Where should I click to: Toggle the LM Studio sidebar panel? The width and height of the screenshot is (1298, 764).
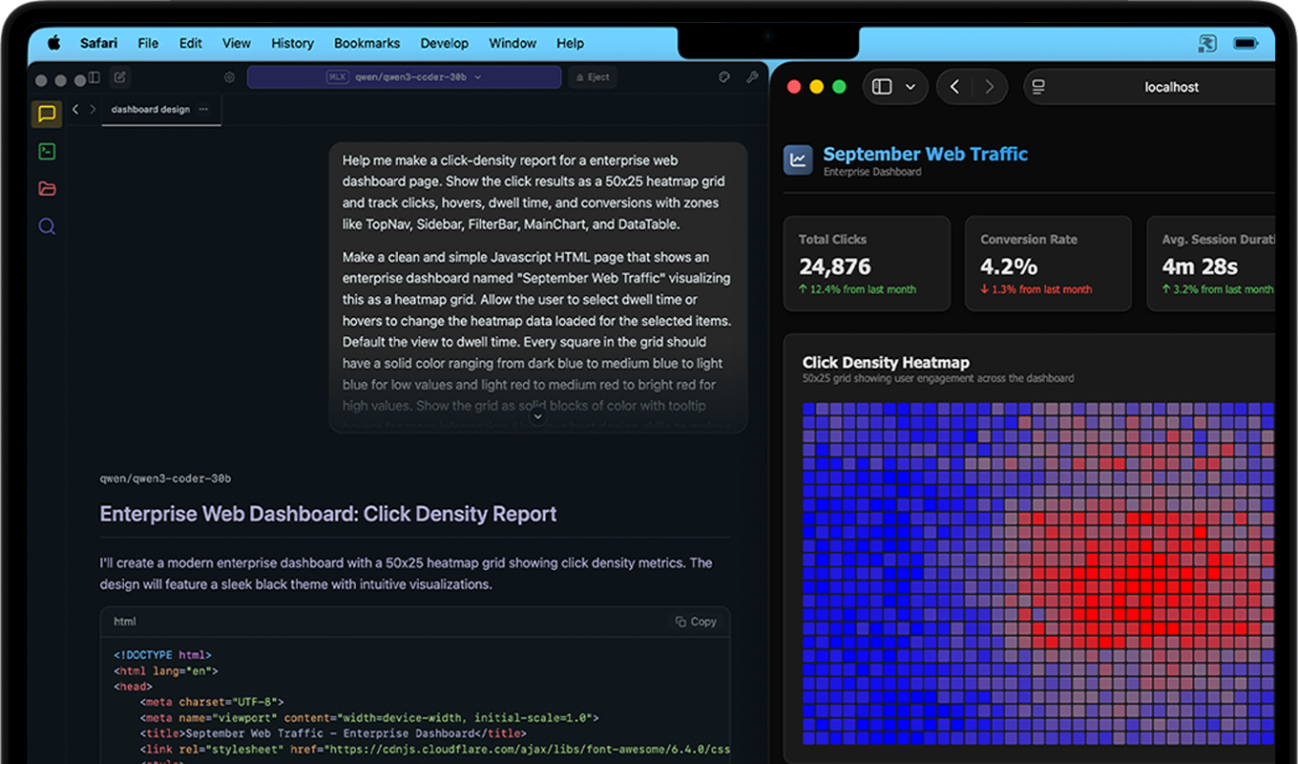click(x=94, y=77)
